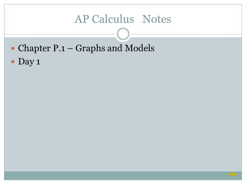
Task: Select the orange bullet before Chapter P.1
Action: [x=13, y=48]
